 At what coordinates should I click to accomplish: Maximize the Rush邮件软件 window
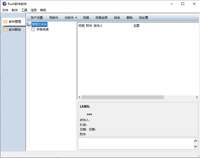183,4
